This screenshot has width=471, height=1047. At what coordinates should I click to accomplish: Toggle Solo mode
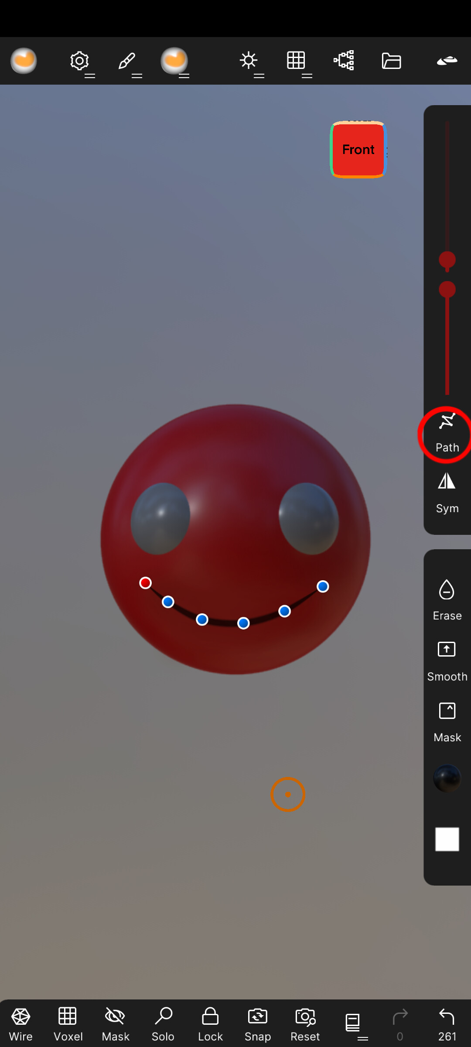(163, 1024)
